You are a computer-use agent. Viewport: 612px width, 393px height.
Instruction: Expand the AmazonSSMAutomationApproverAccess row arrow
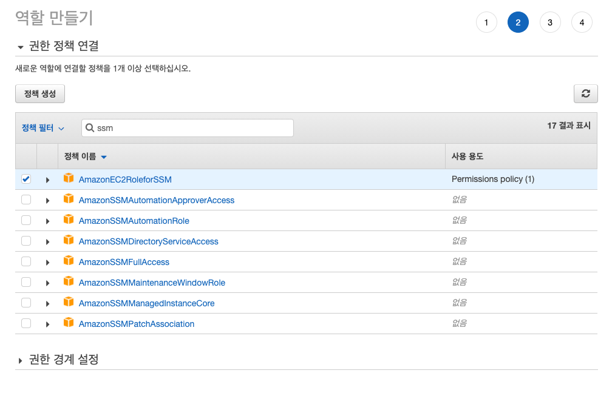(47, 201)
